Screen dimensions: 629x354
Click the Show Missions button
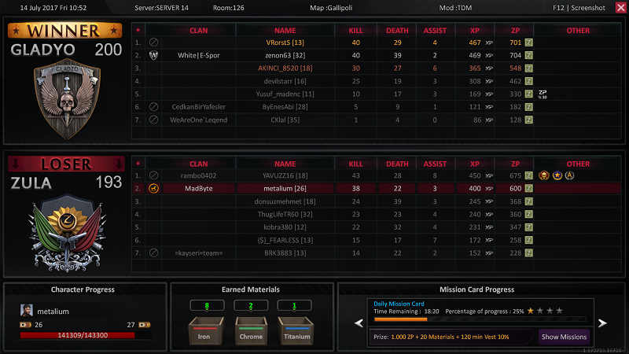pyautogui.click(x=563, y=337)
